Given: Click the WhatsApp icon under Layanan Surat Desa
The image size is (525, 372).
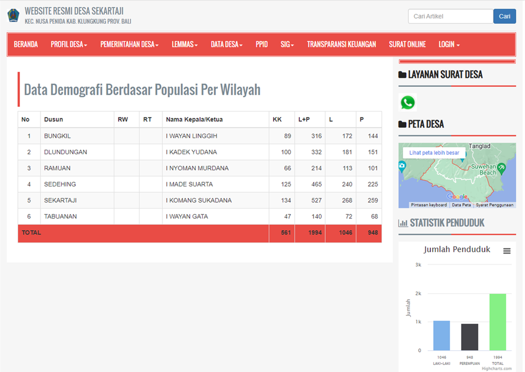Looking at the screenshot, I should point(408,102).
